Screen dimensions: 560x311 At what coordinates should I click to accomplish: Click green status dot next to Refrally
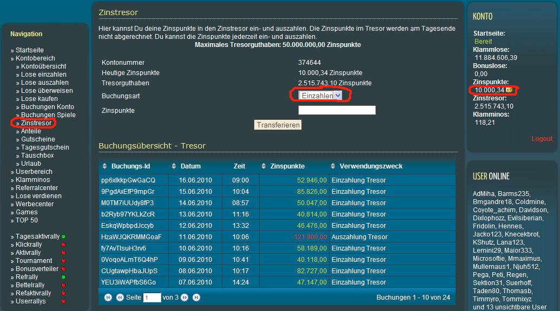tap(63, 277)
